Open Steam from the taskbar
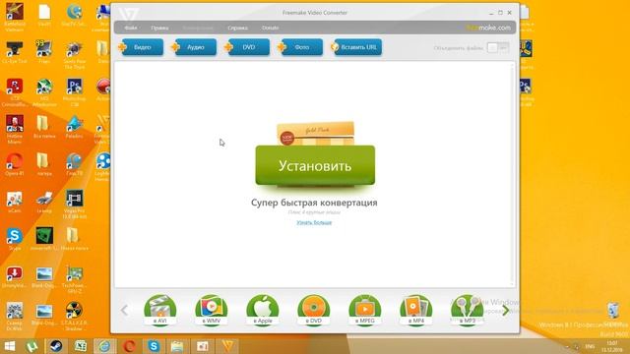The height and width of the screenshot is (354, 630). point(56,346)
